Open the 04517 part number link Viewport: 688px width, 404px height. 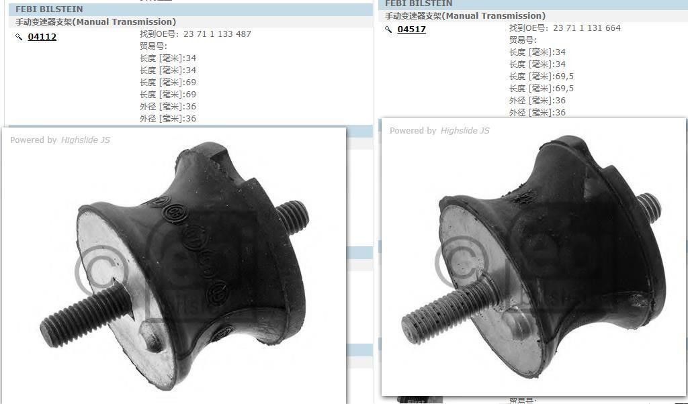pyautogui.click(x=411, y=29)
